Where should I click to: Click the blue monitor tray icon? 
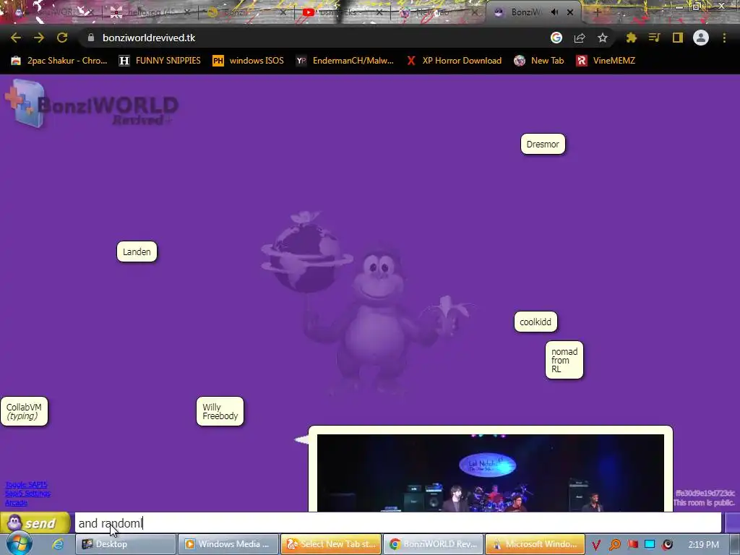pos(650,545)
